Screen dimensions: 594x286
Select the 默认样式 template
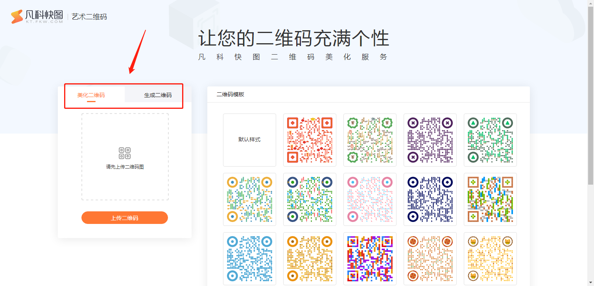coord(249,140)
